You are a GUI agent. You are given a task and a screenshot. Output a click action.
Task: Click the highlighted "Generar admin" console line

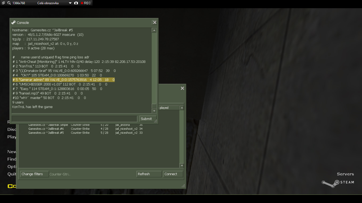63,80
